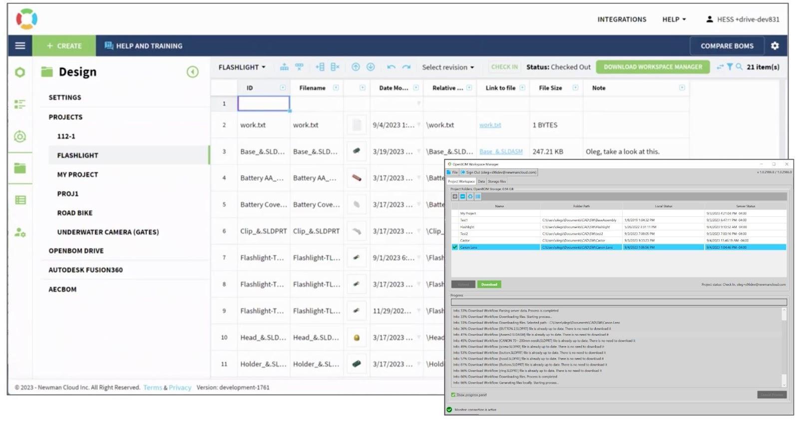Viewport: 799px width, 422px height.
Task: Open the dashboard ring icon in sidebar
Action: tap(20, 72)
